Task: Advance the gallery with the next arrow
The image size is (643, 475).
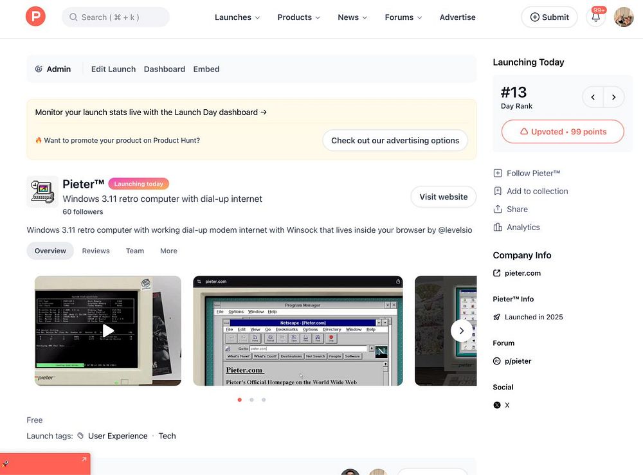Action: point(462,331)
